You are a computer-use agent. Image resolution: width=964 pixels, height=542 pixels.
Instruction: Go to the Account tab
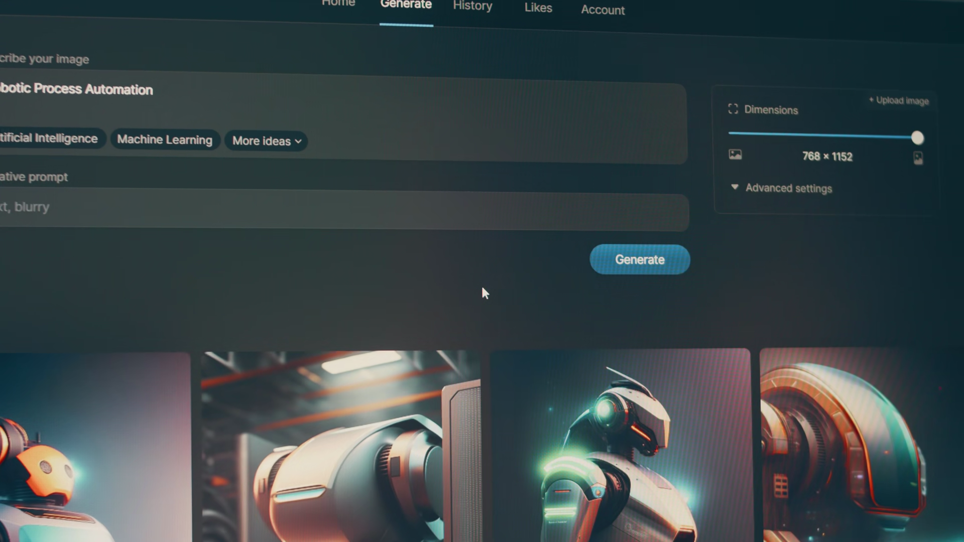[602, 10]
